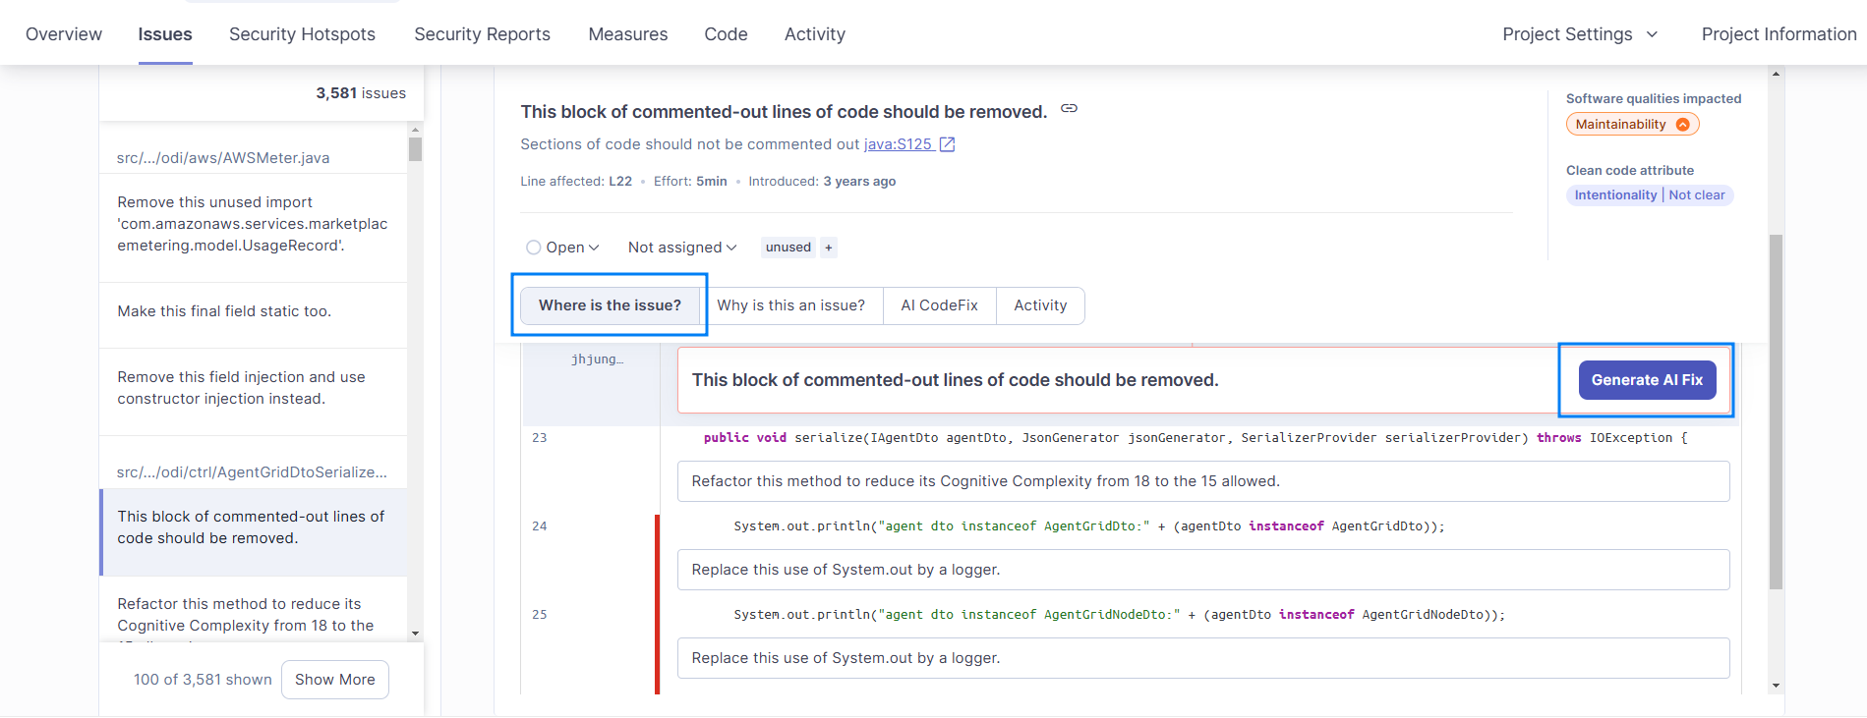Click the main panel scroll up arrow
This screenshot has height=718, width=1867.
[1776, 74]
